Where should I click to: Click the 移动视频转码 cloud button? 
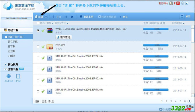point(107,17)
